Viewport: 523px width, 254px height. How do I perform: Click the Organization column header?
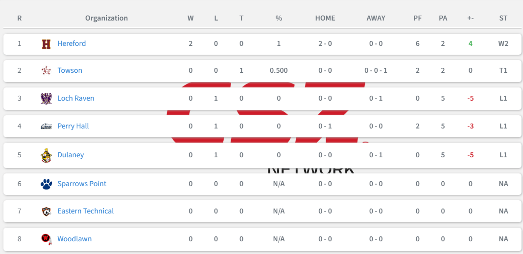tap(106, 18)
